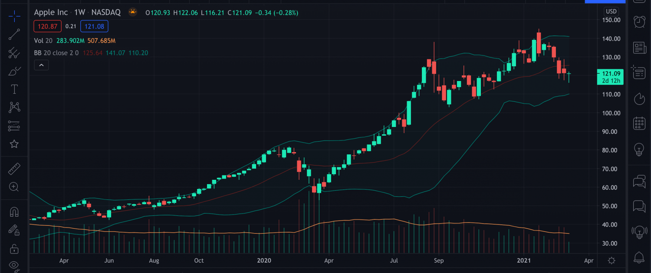Hide all drawings with eye icon
Screen dimensions: 651x273
[14, 265]
